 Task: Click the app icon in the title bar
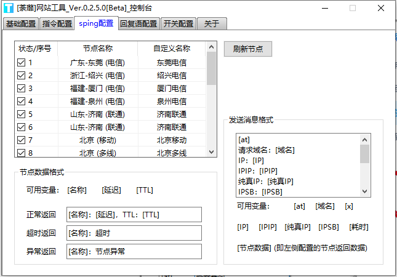pos(8,8)
